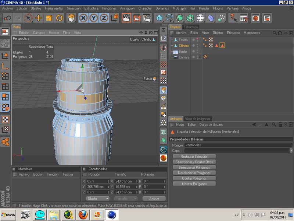
Task: Click Seleccionar y Ocultar Otros button
Action: [194, 162]
